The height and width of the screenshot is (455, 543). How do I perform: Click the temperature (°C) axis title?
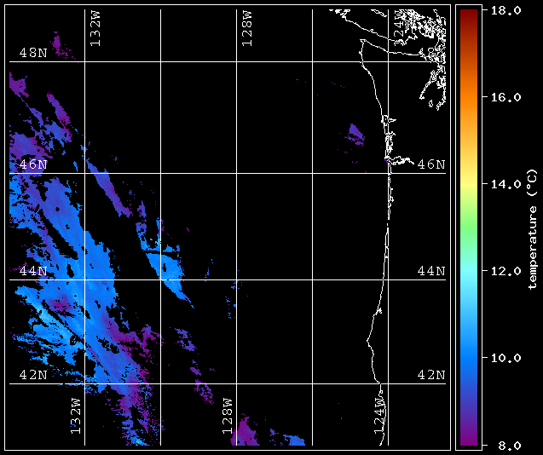click(532, 229)
